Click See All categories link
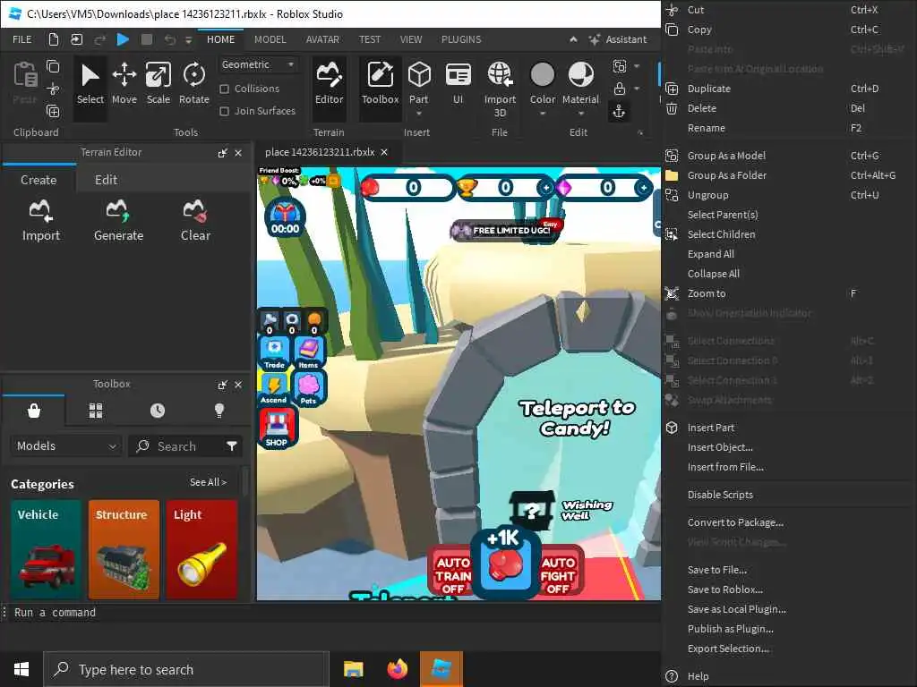The width and height of the screenshot is (917, 687). point(208,482)
